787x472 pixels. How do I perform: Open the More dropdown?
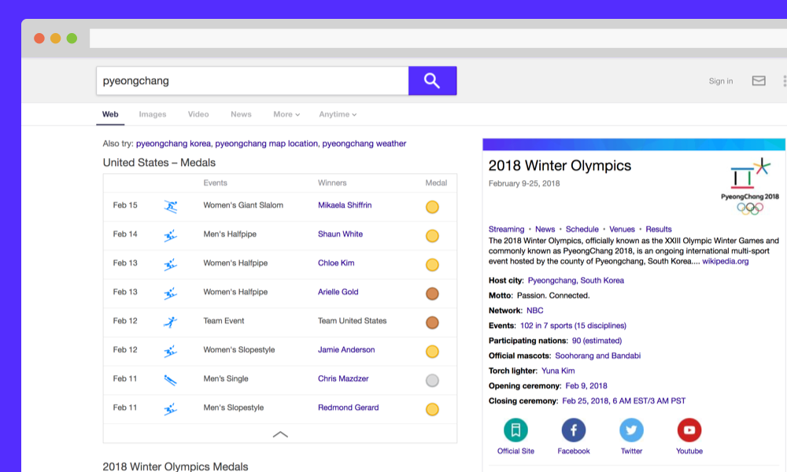(286, 114)
